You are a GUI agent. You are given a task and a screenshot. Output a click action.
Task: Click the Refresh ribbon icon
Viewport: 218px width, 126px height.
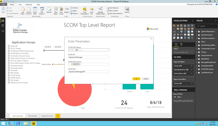pos(49,10)
